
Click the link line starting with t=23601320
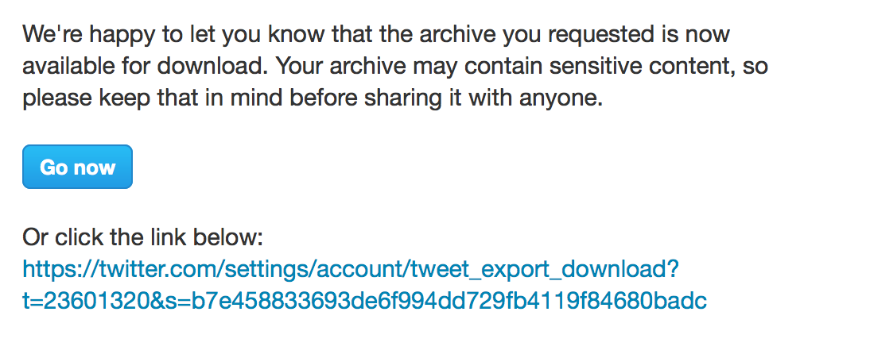364,301
